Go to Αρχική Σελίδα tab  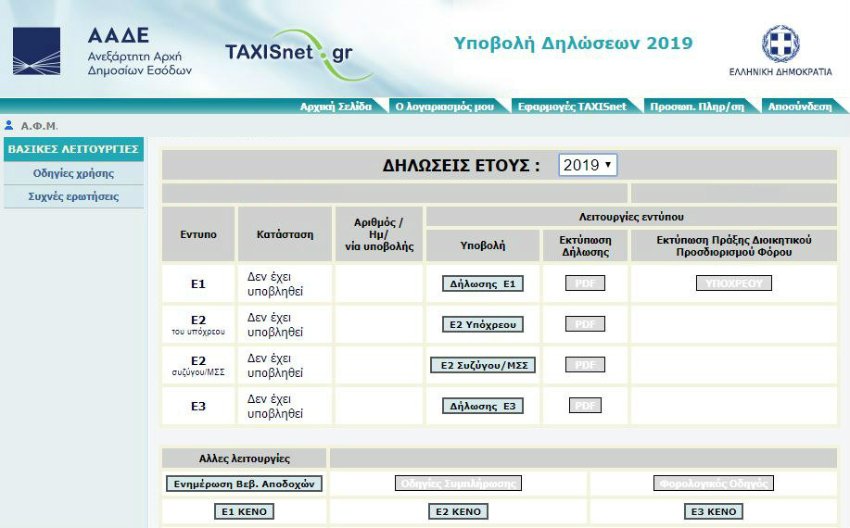pos(336,107)
